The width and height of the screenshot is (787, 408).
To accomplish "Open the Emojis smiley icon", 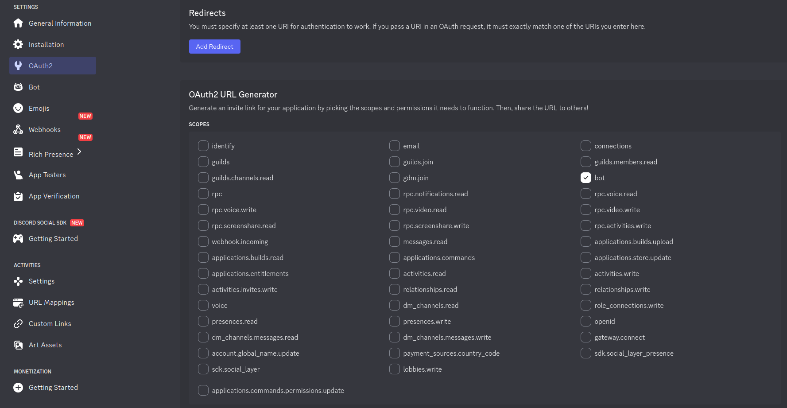I will tap(18, 108).
